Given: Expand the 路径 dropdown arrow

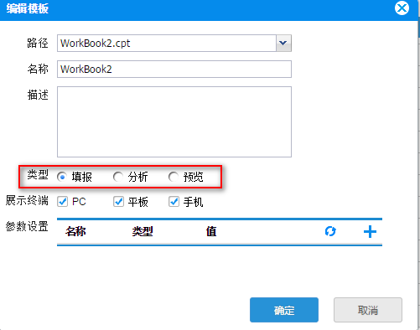Looking at the screenshot, I should click(x=283, y=43).
